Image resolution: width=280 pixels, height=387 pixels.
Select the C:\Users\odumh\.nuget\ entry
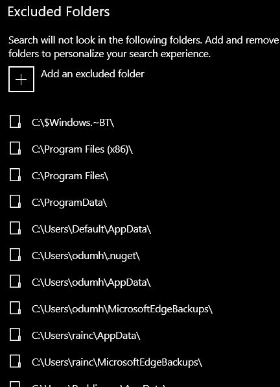coord(86,256)
